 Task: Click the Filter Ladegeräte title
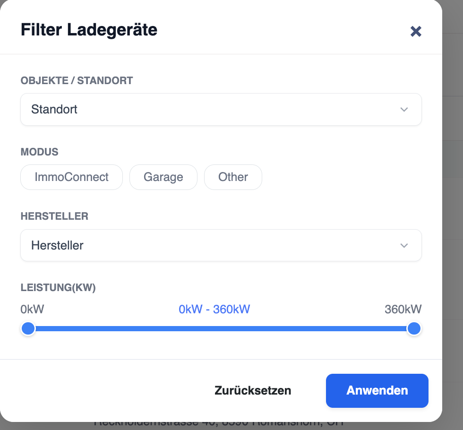click(x=89, y=30)
